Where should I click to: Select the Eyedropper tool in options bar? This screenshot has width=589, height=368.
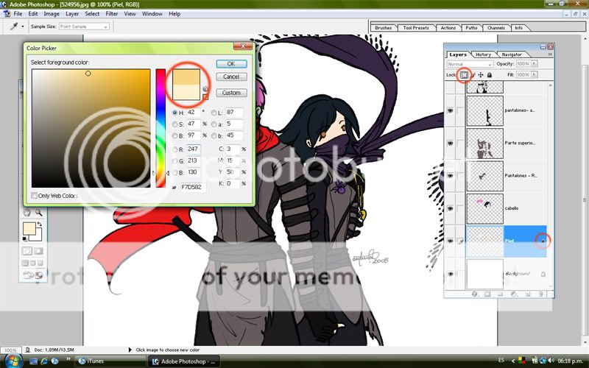tap(14, 26)
